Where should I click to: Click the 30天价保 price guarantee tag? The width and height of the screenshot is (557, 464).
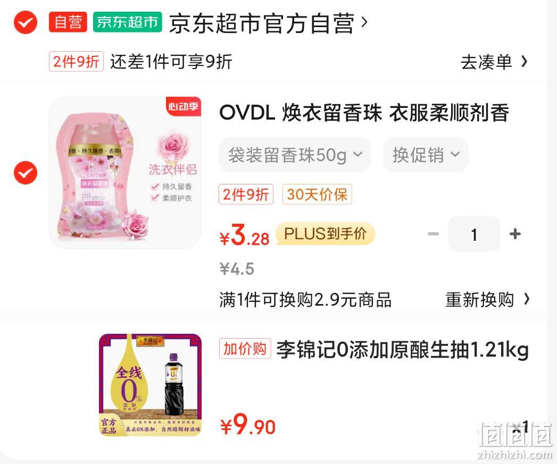[x=317, y=194]
